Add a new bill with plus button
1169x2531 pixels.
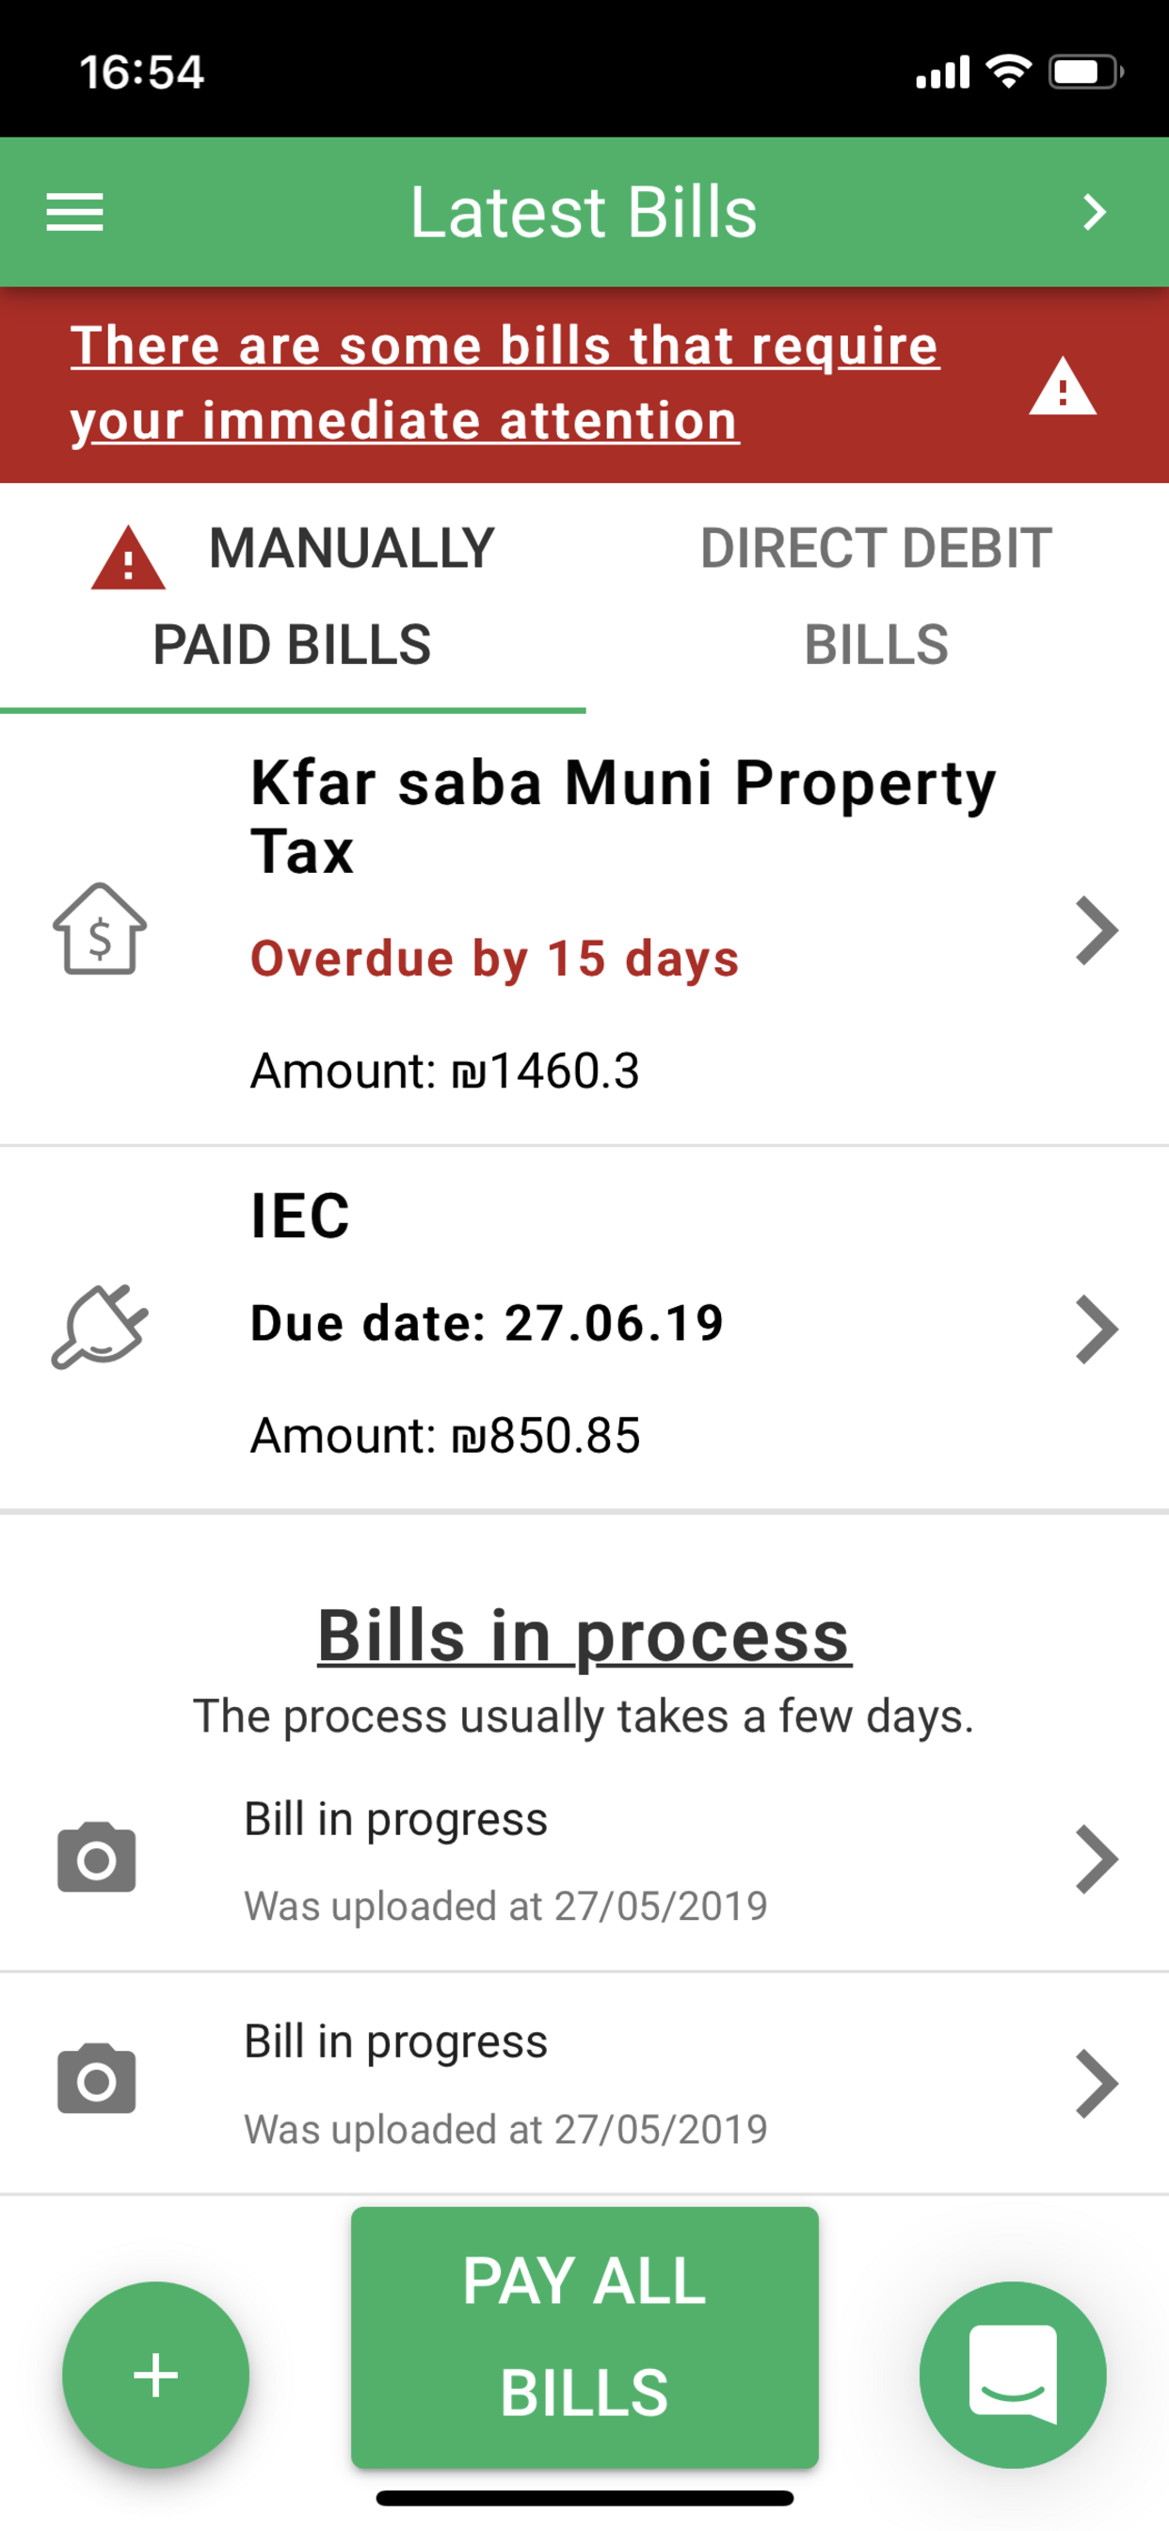tap(155, 2375)
